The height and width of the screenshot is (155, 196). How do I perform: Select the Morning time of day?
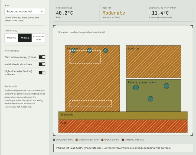(x=11, y=38)
